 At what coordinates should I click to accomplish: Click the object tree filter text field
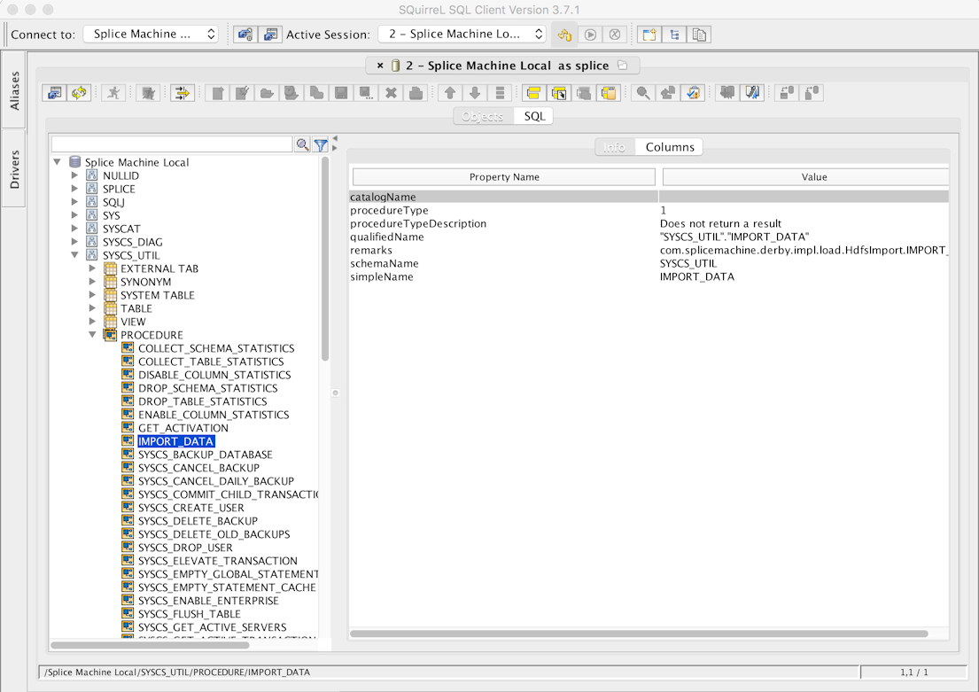click(172, 145)
